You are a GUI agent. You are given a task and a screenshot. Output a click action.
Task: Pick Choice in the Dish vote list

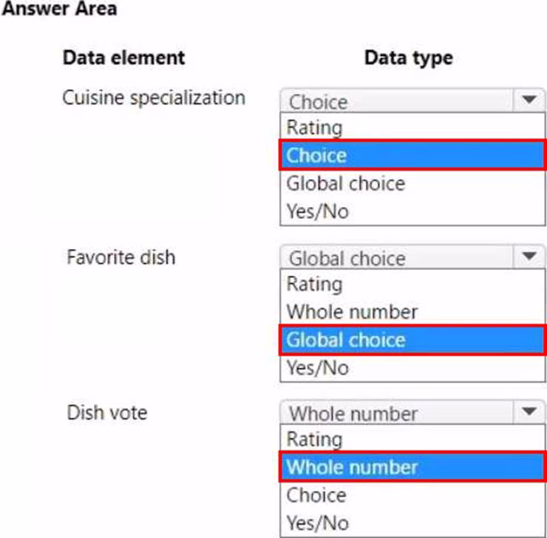[x=316, y=495]
